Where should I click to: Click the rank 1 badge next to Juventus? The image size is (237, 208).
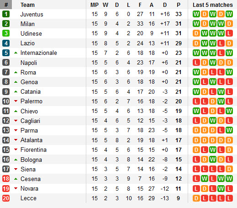(x=6, y=14)
